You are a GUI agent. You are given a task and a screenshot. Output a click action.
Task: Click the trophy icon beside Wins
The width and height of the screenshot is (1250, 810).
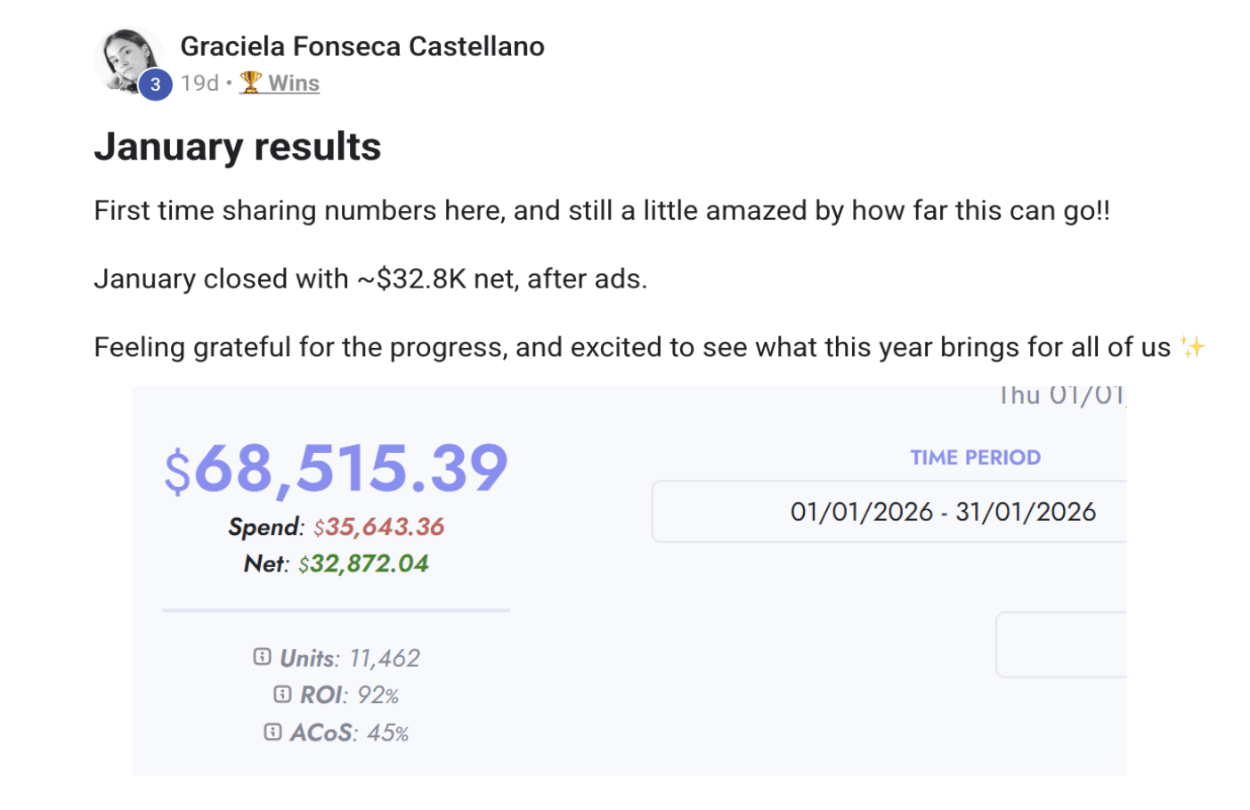pos(251,82)
